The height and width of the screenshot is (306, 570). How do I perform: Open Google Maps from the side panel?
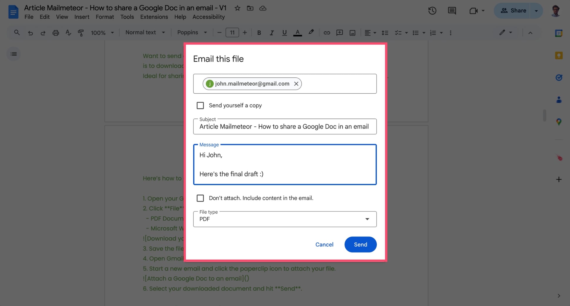point(559,122)
